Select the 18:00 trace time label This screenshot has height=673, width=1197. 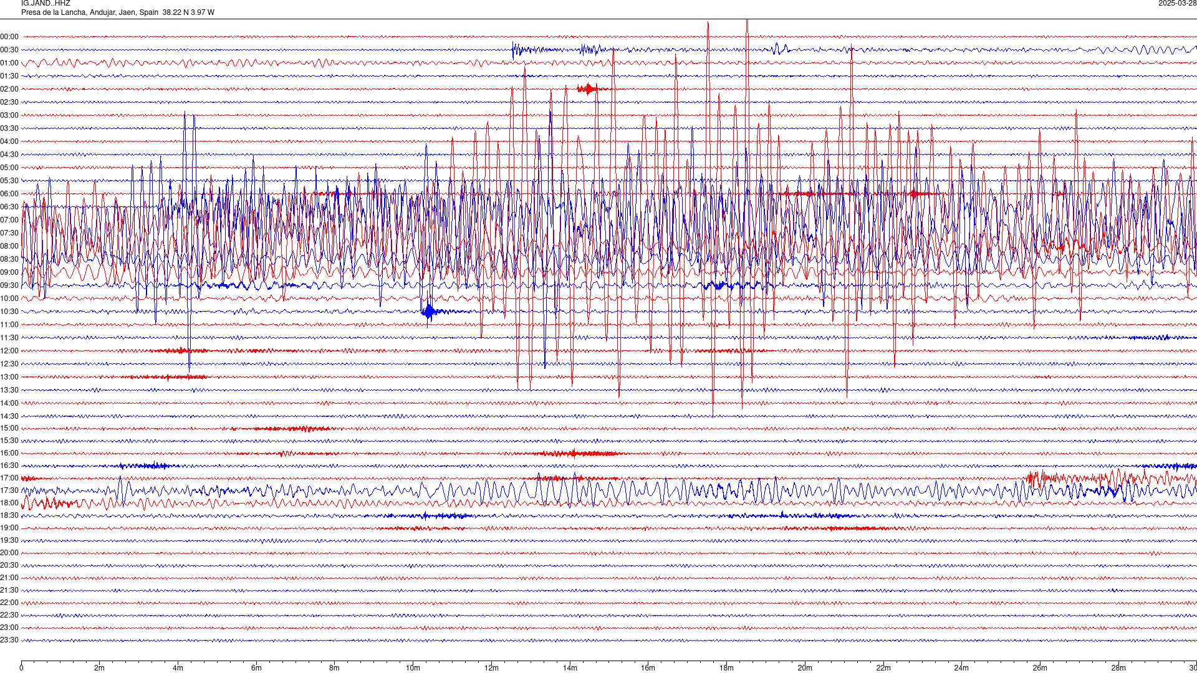9,503
